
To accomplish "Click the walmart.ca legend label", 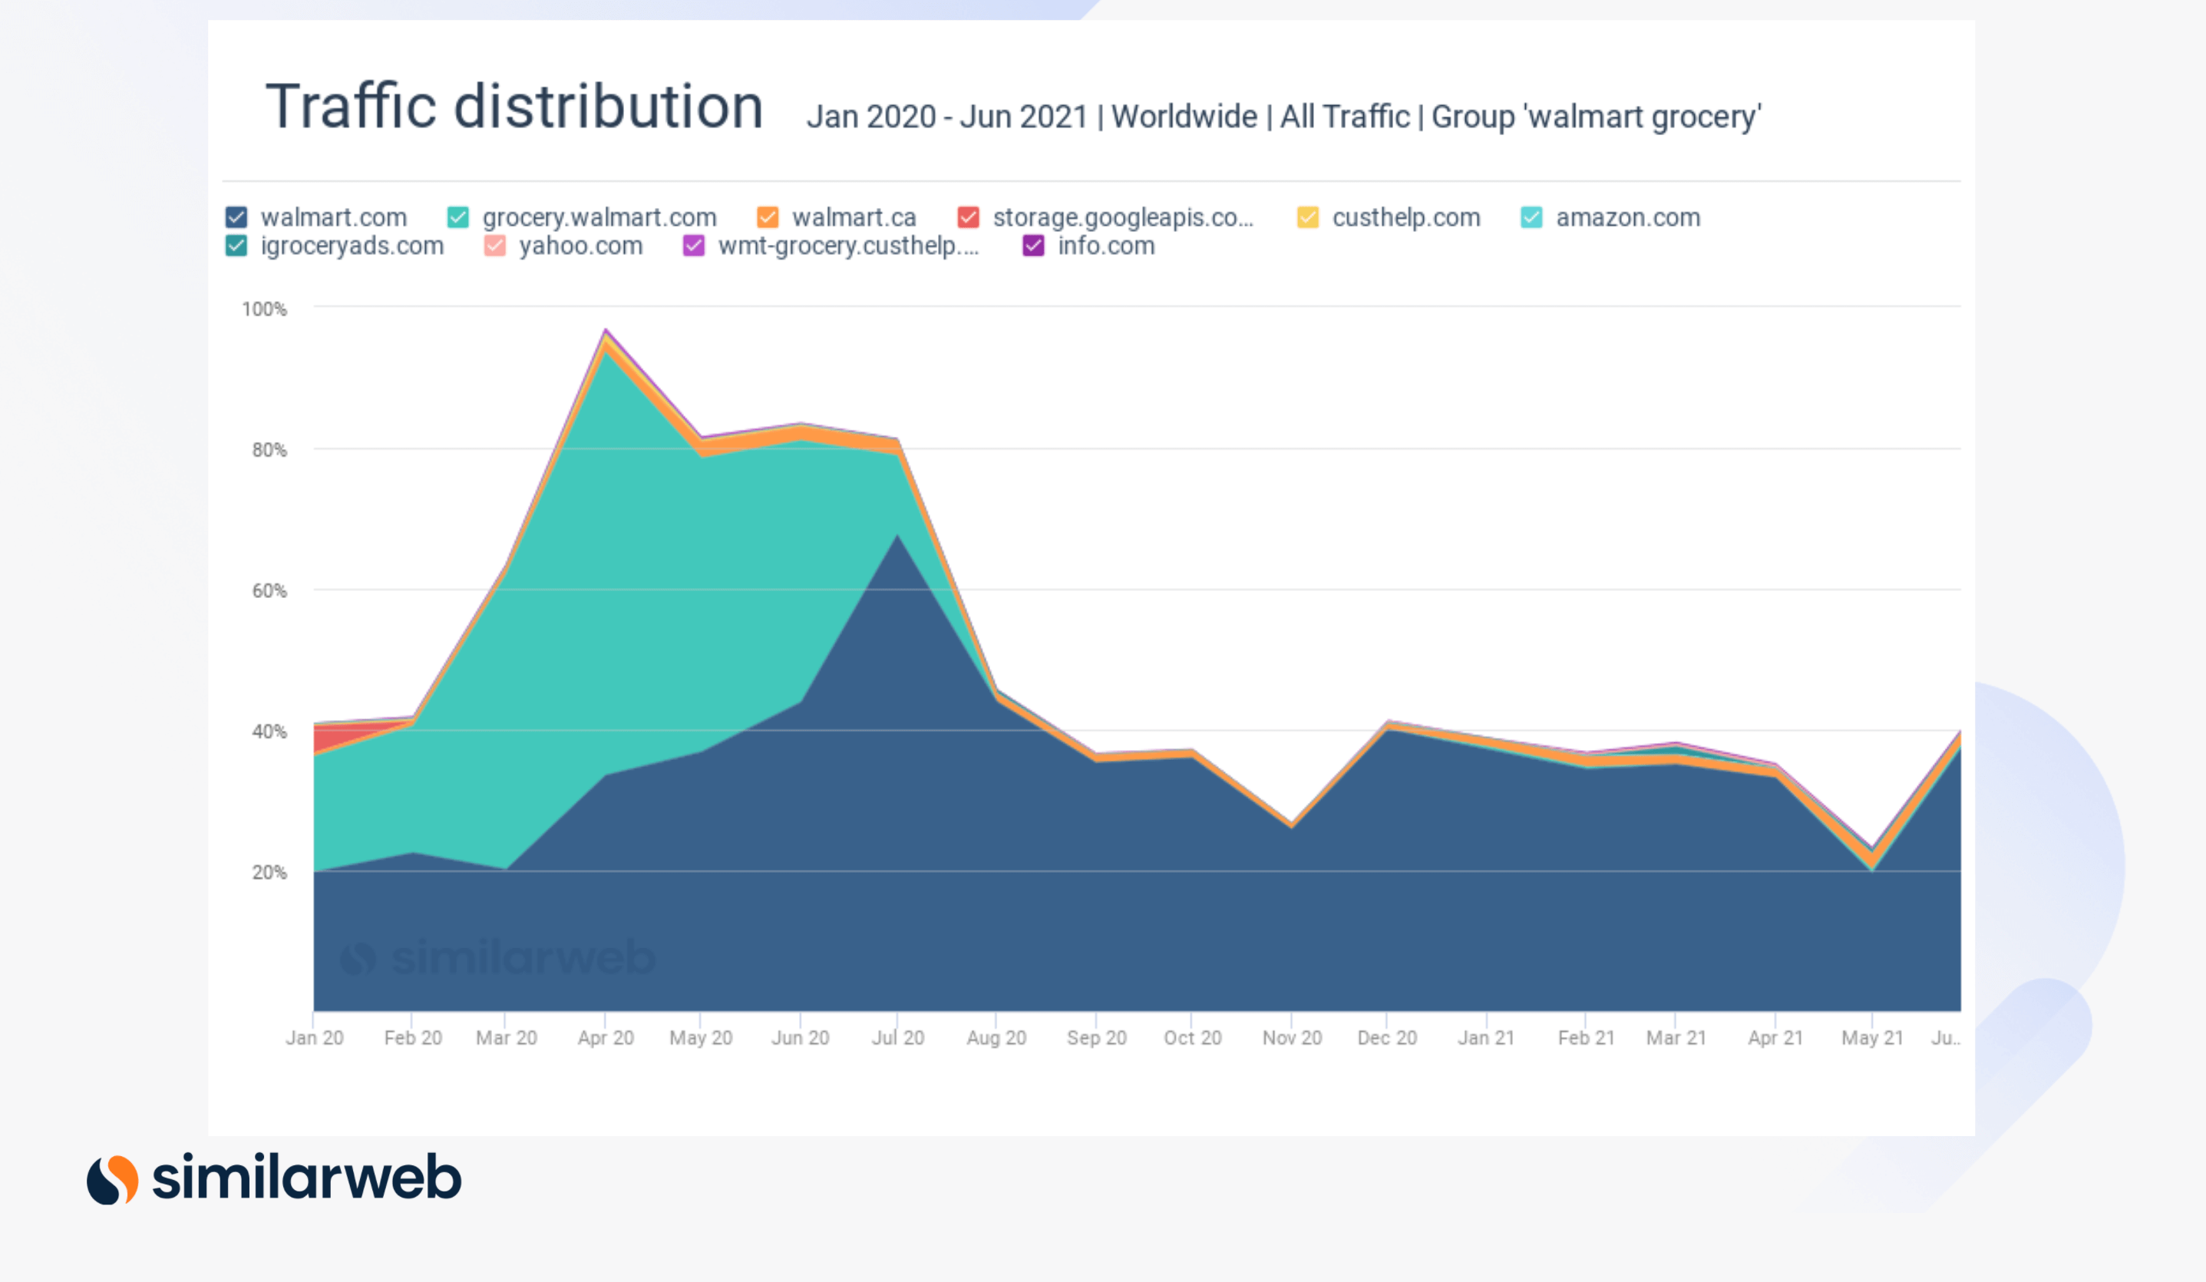I will click(x=854, y=217).
